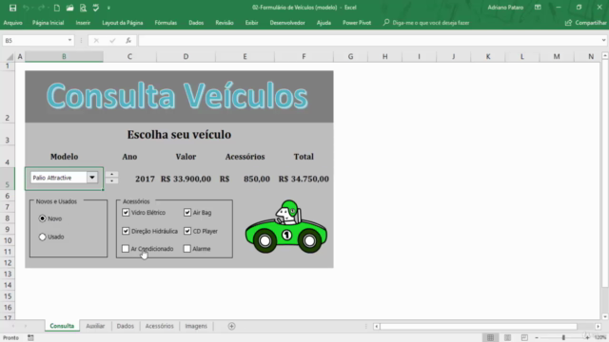The width and height of the screenshot is (609, 342).
Task: Click the Ribbon Display Options icon
Action: 538,8
